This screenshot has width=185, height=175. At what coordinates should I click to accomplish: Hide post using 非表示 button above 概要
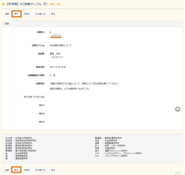click(x=27, y=14)
